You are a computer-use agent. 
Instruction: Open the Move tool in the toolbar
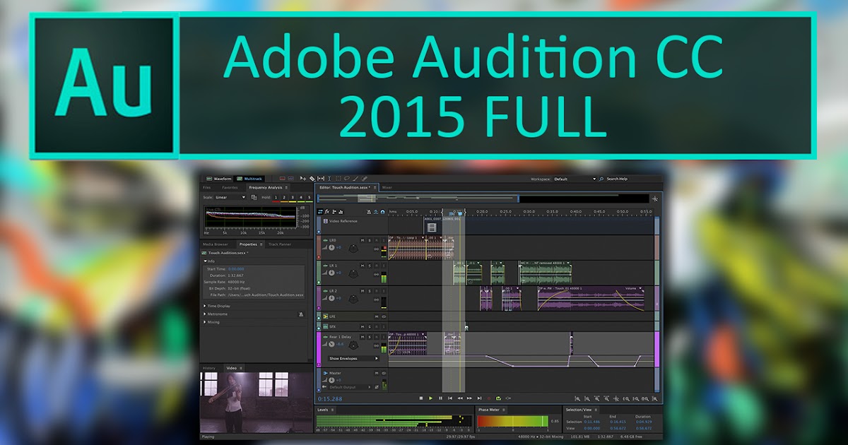(302, 179)
